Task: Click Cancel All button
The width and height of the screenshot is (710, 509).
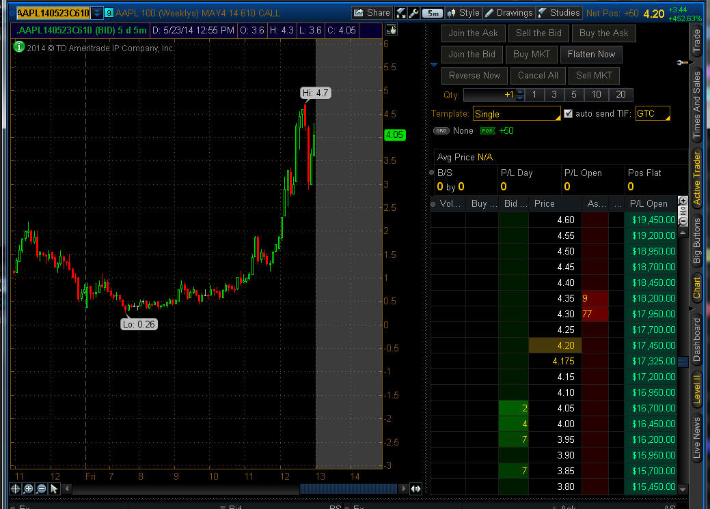Action: (538, 76)
